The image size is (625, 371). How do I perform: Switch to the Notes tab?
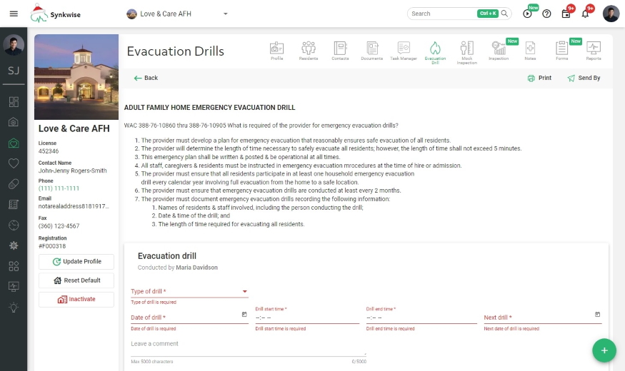530,50
